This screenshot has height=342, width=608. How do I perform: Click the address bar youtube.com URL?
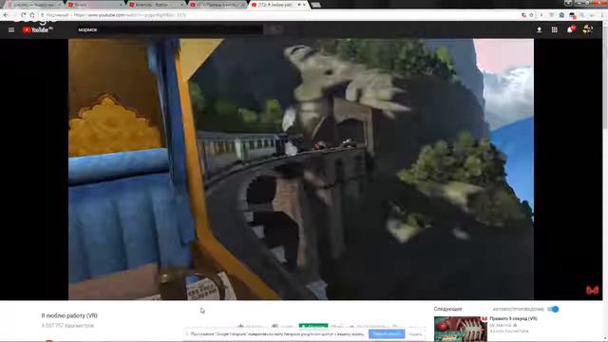click(x=129, y=15)
